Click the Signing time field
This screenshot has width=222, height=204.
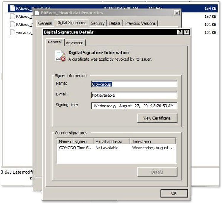[x=134, y=106]
